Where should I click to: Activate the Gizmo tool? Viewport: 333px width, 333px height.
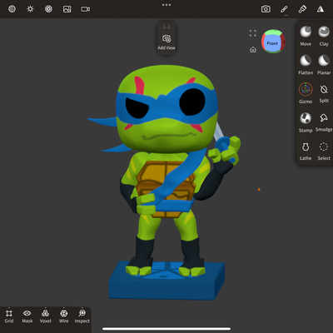click(x=306, y=93)
